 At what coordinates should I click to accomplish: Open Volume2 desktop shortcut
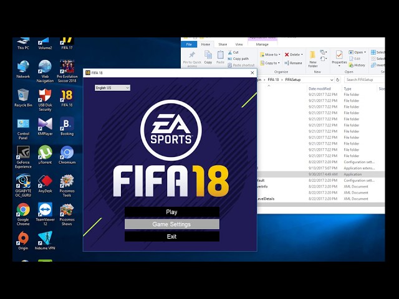(x=45, y=44)
